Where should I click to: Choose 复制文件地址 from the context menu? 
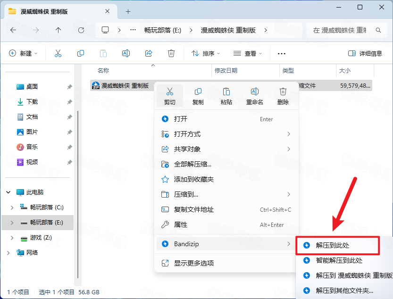click(x=226, y=209)
